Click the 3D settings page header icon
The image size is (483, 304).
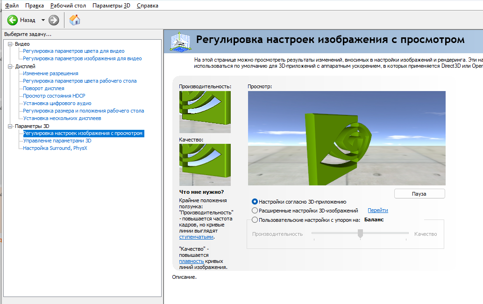coord(180,41)
